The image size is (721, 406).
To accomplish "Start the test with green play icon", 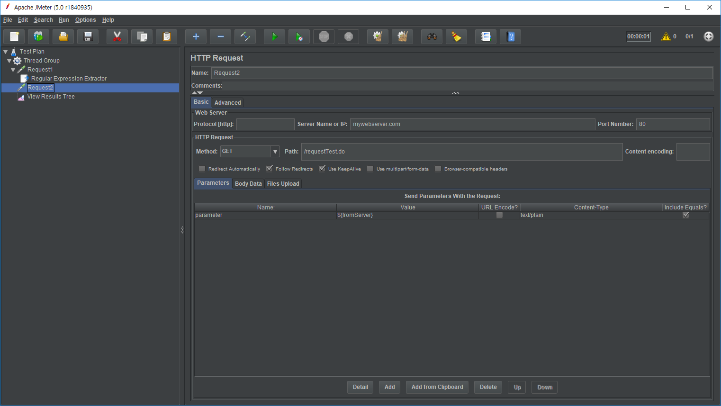I will click(274, 36).
